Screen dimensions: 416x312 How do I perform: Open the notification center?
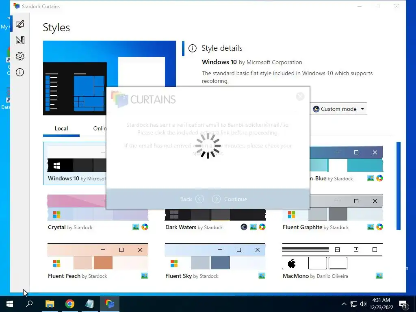403,304
